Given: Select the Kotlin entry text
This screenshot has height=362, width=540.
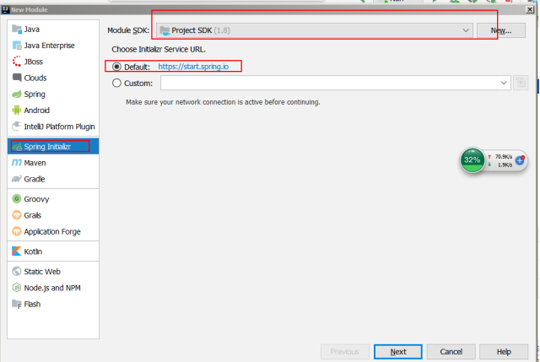Looking at the screenshot, I should [33, 251].
